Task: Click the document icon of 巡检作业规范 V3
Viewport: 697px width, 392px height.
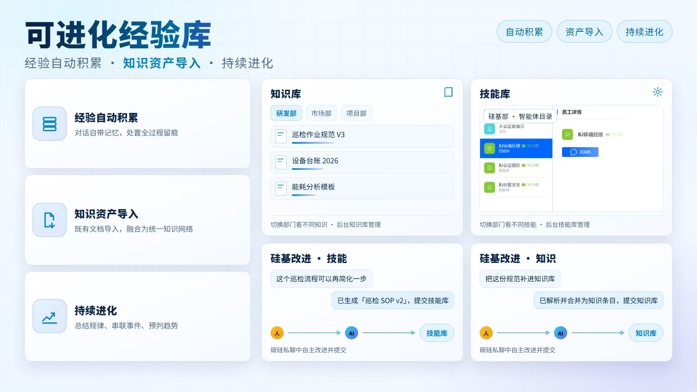Action: coord(281,136)
